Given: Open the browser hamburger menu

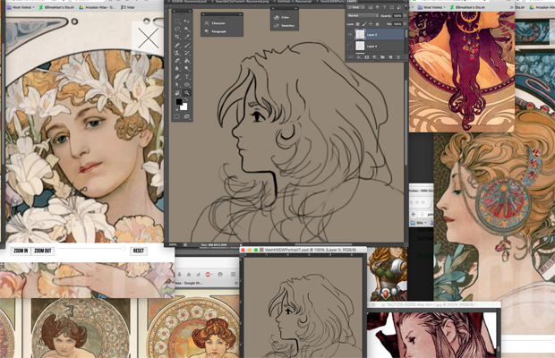Looking at the screenshot, I should (233, 274).
